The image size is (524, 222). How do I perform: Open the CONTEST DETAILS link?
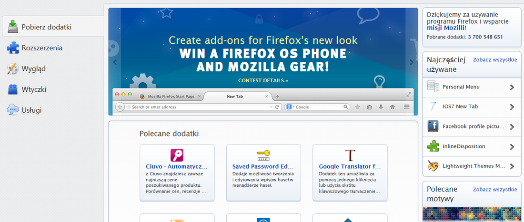[x=263, y=80]
